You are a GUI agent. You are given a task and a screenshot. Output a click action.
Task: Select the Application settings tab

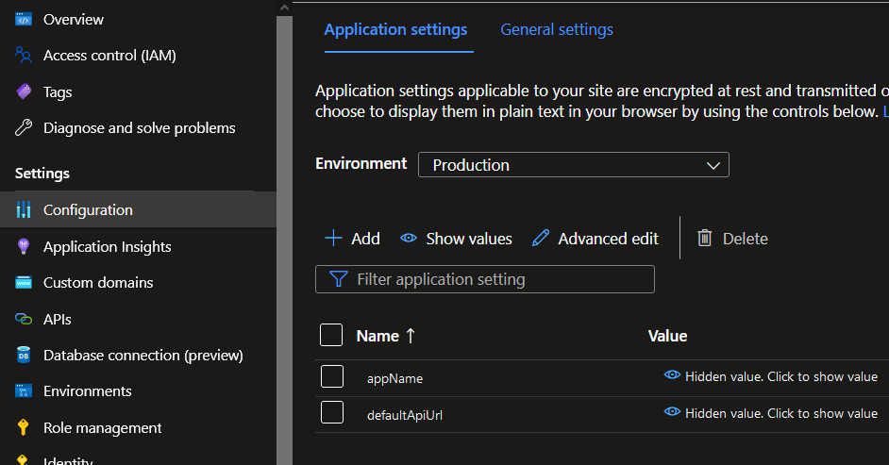[395, 30]
